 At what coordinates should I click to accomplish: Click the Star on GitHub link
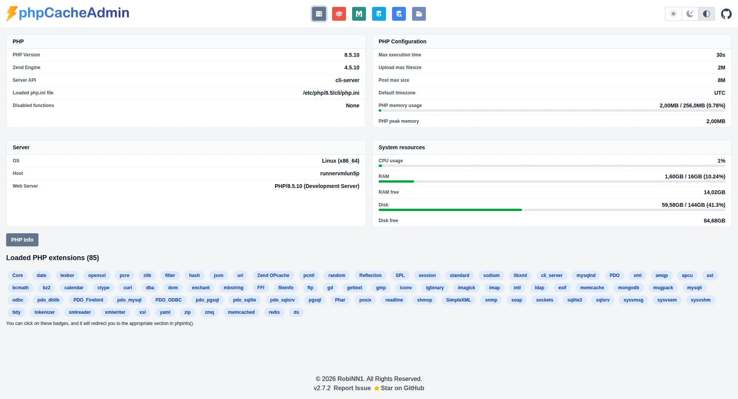pyautogui.click(x=399, y=388)
